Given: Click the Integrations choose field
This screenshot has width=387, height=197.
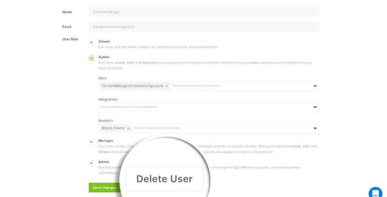Looking at the screenshot, I should pyautogui.click(x=208, y=107).
